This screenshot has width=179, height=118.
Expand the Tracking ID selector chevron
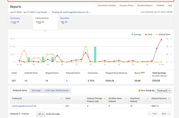pos(90,12)
